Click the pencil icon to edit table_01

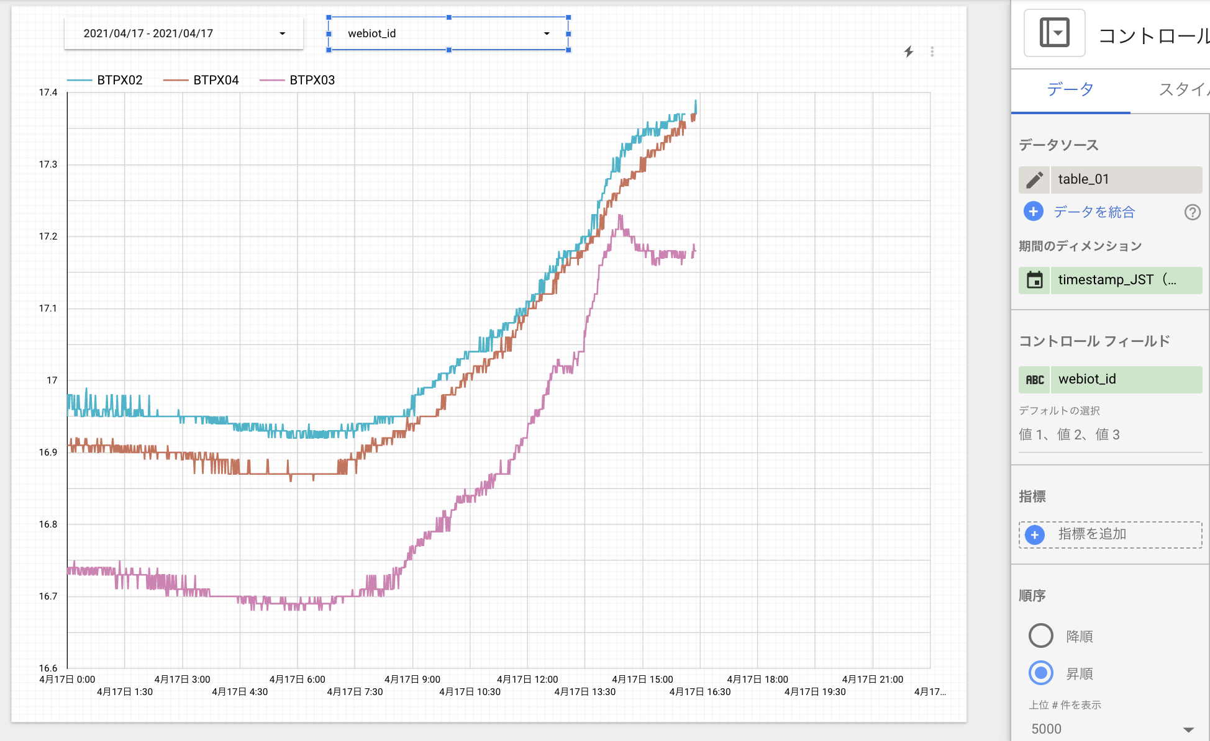(x=1034, y=179)
